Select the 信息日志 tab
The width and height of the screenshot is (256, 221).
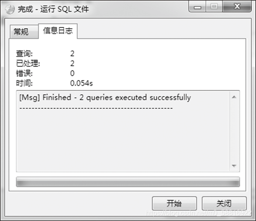58,31
